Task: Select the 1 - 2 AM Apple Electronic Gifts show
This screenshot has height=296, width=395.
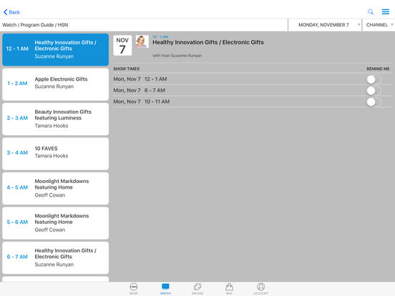Action: coord(55,84)
